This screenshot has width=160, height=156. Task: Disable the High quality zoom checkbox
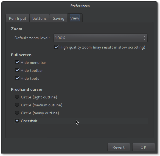pos(56,47)
